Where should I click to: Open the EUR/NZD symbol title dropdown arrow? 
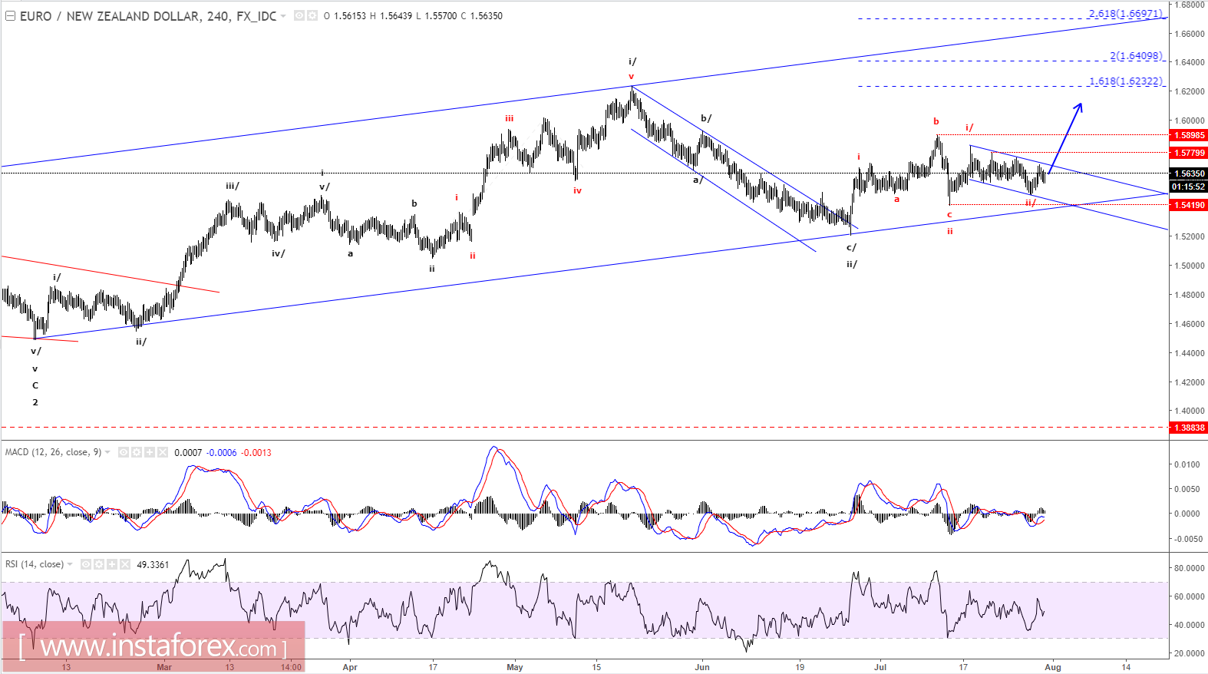pos(283,16)
